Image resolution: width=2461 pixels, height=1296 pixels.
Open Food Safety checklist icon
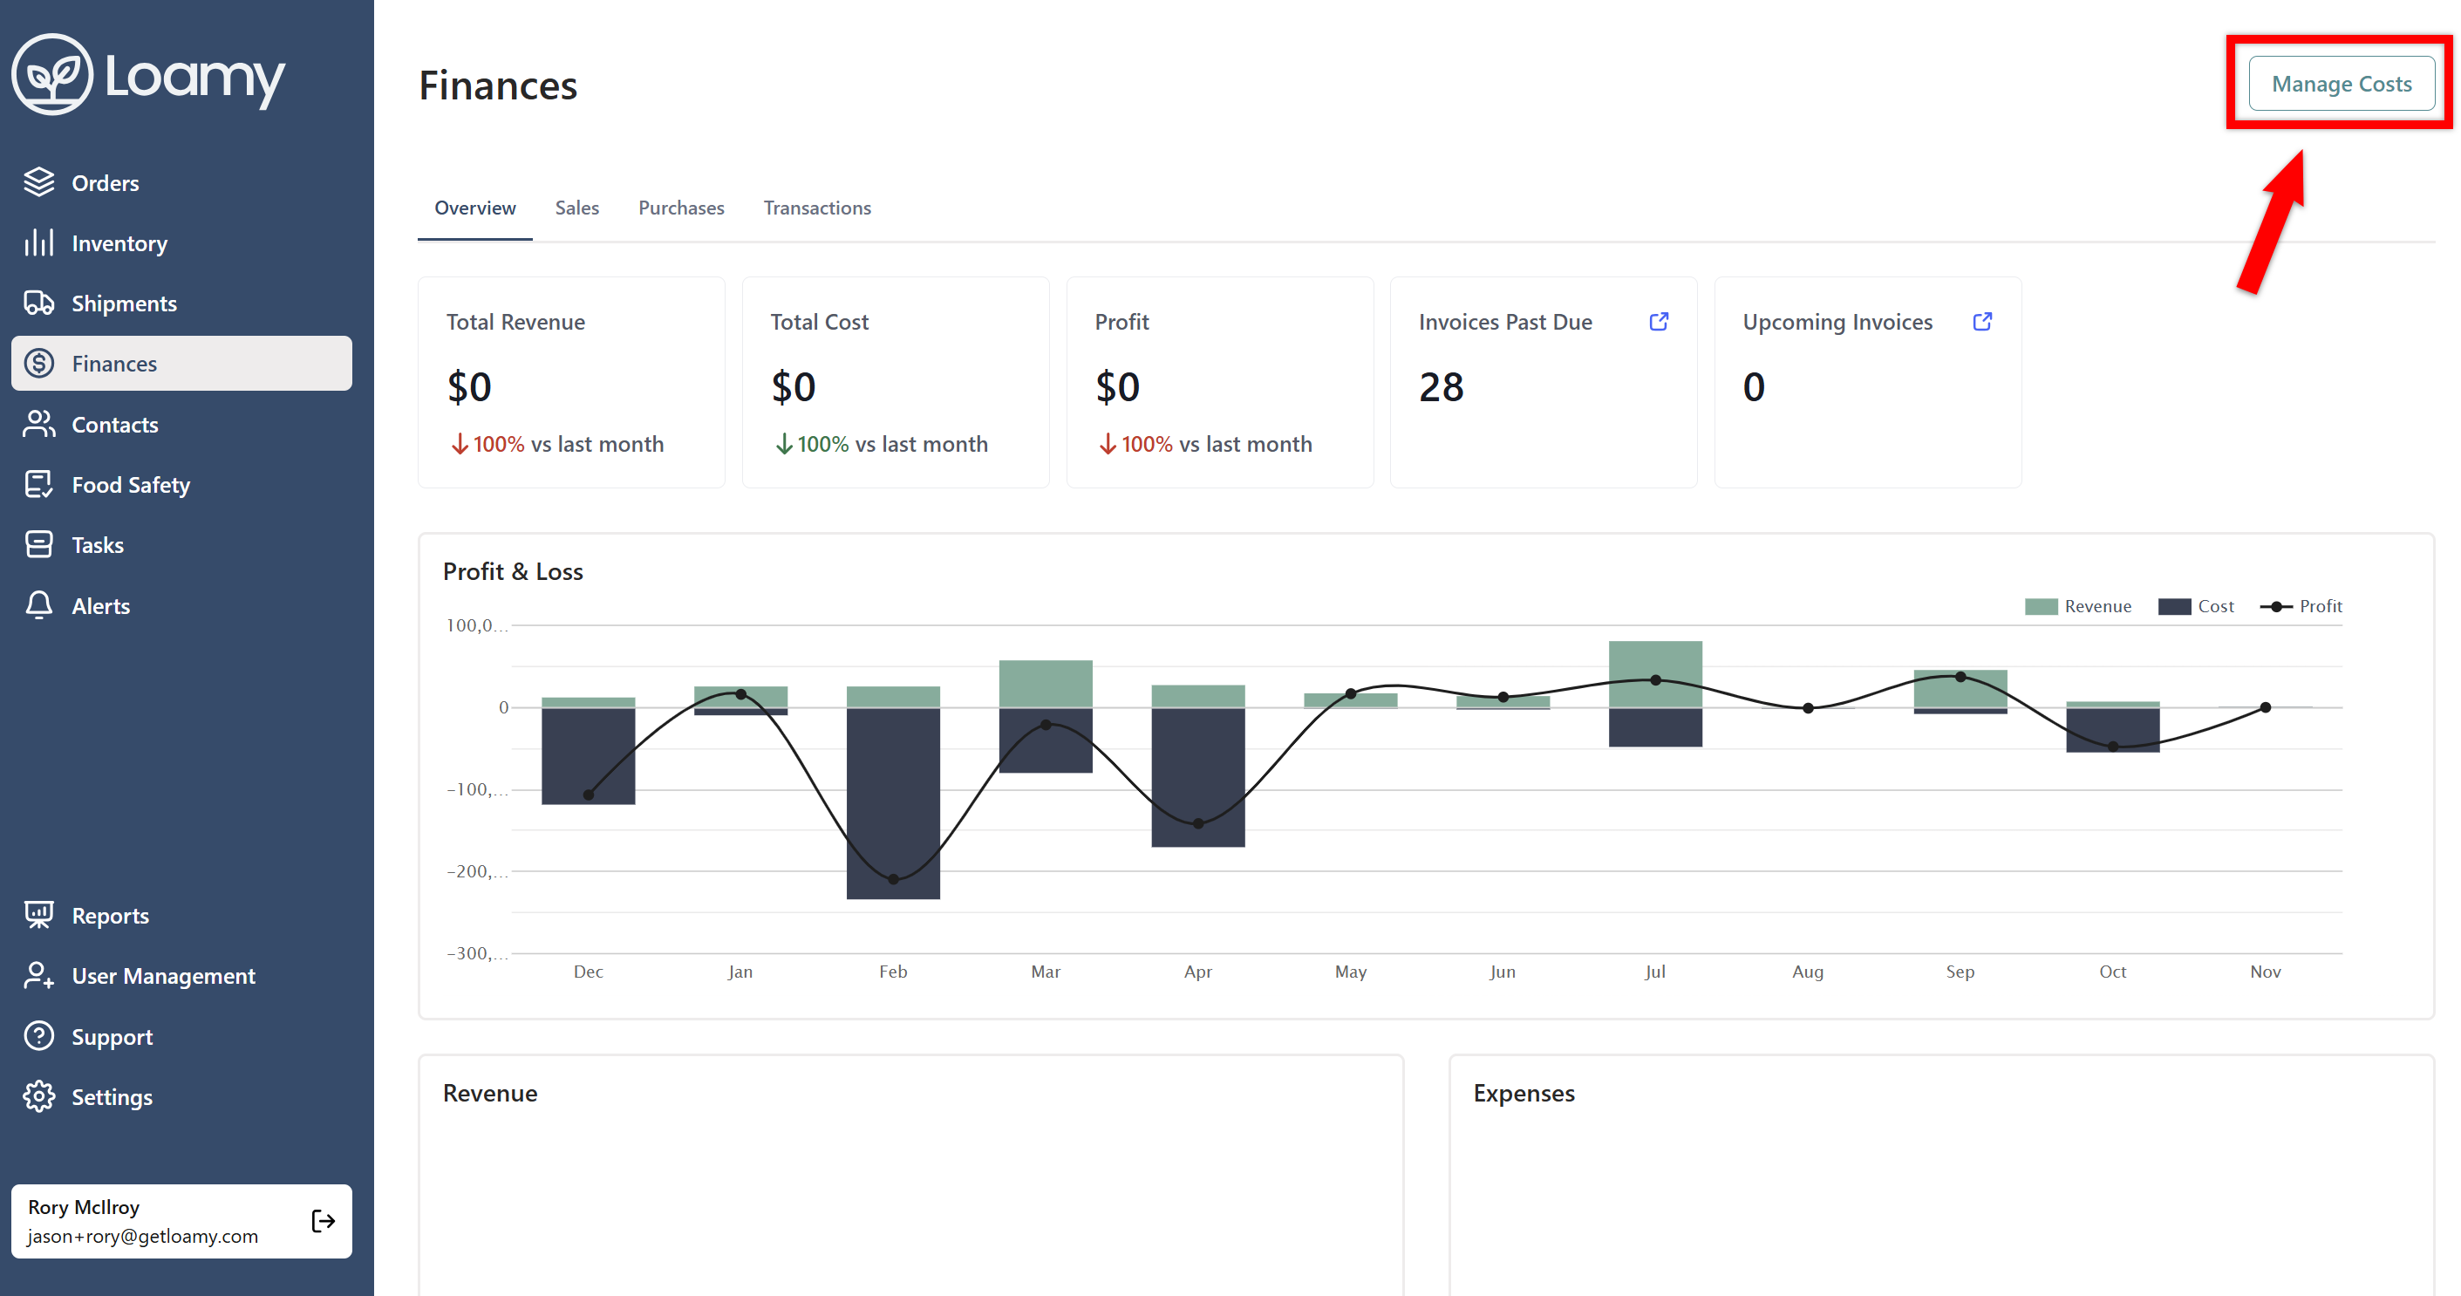[x=39, y=485]
